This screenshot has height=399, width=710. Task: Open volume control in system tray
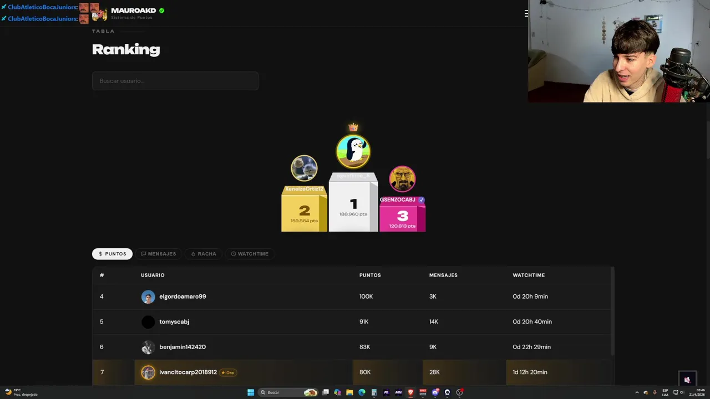point(682,392)
